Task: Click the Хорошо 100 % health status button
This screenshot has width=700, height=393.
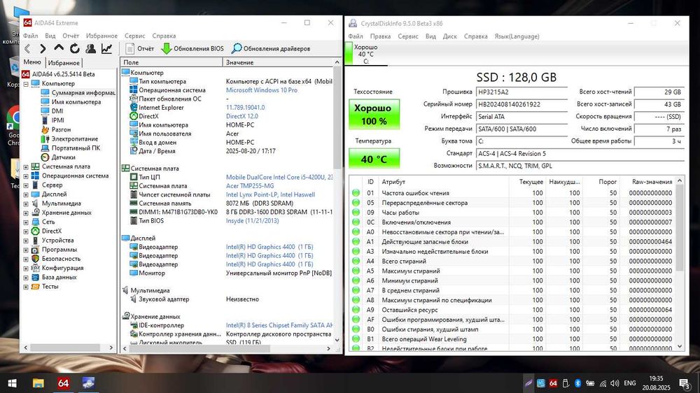Action: tap(374, 114)
